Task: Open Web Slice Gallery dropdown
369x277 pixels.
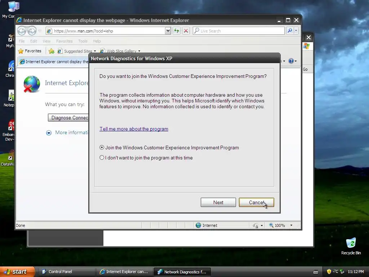Action: [x=120, y=51]
